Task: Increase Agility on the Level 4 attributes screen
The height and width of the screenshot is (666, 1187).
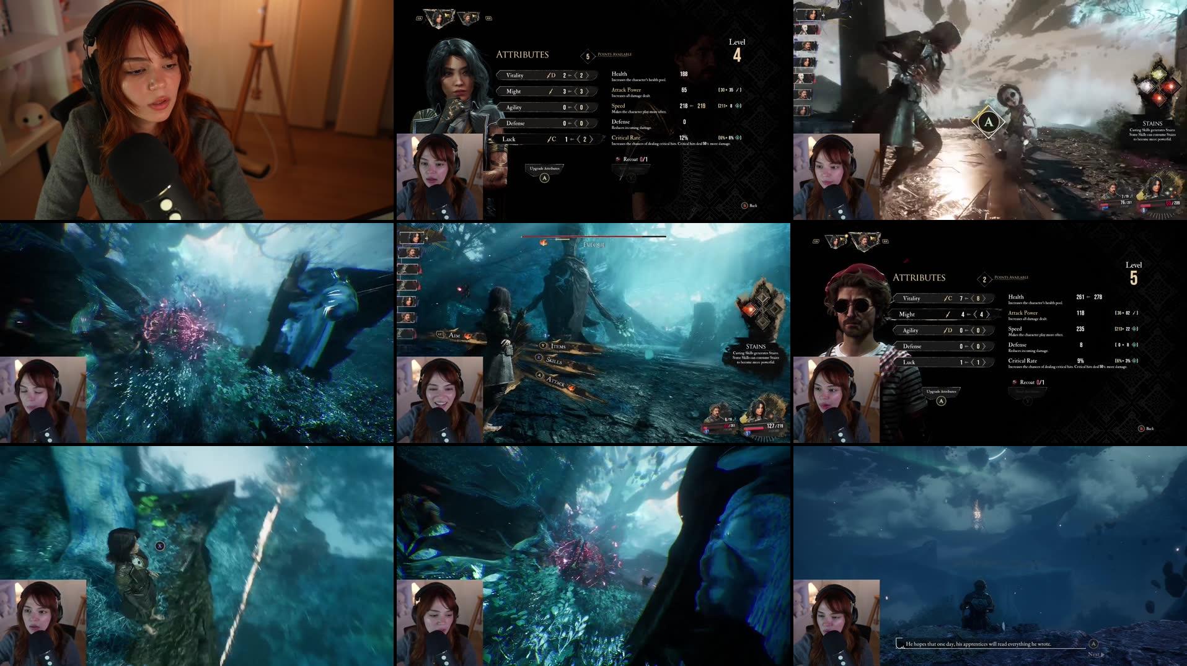Action: coord(587,108)
